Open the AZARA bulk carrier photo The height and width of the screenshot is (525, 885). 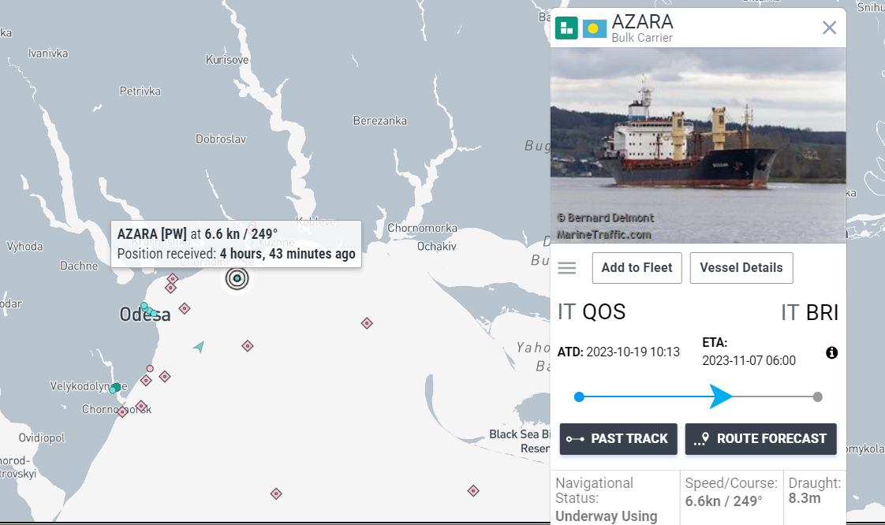(697, 145)
